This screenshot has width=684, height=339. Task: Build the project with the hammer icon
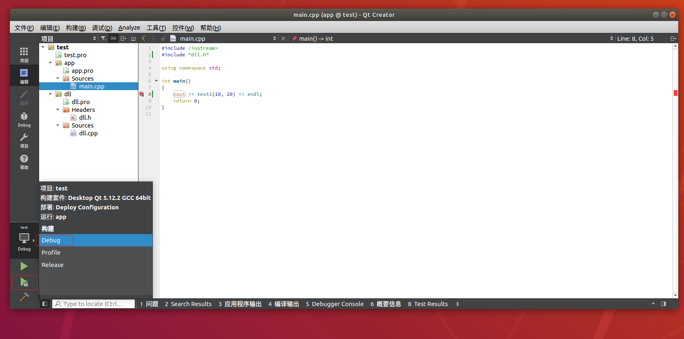tap(24, 297)
